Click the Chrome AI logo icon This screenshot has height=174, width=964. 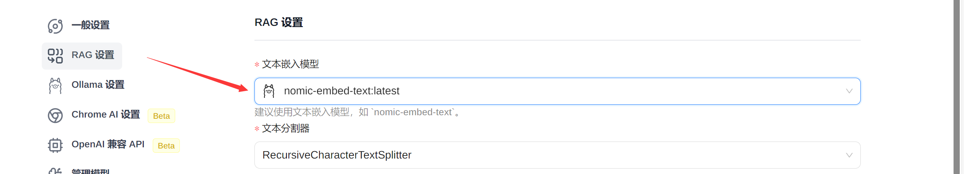point(55,115)
